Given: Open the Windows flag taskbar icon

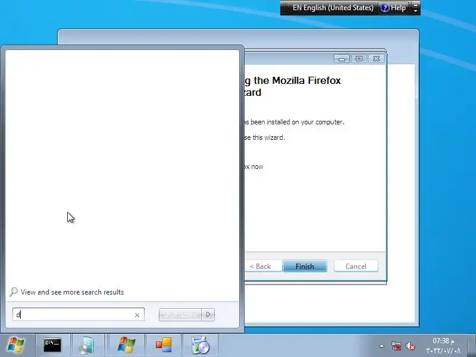Looking at the screenshot, I should 126,345.
